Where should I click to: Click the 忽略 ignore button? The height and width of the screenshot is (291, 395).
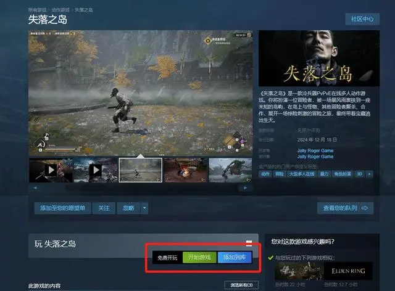pyautogui.click(x=128, y=208)
